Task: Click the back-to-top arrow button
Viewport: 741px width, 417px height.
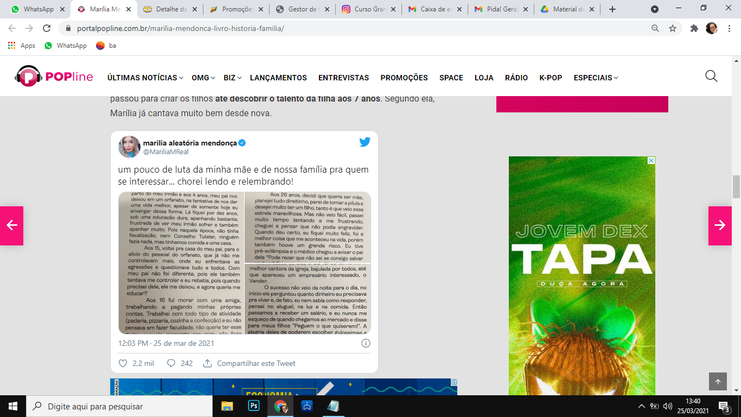Action: tap(718, 382)
